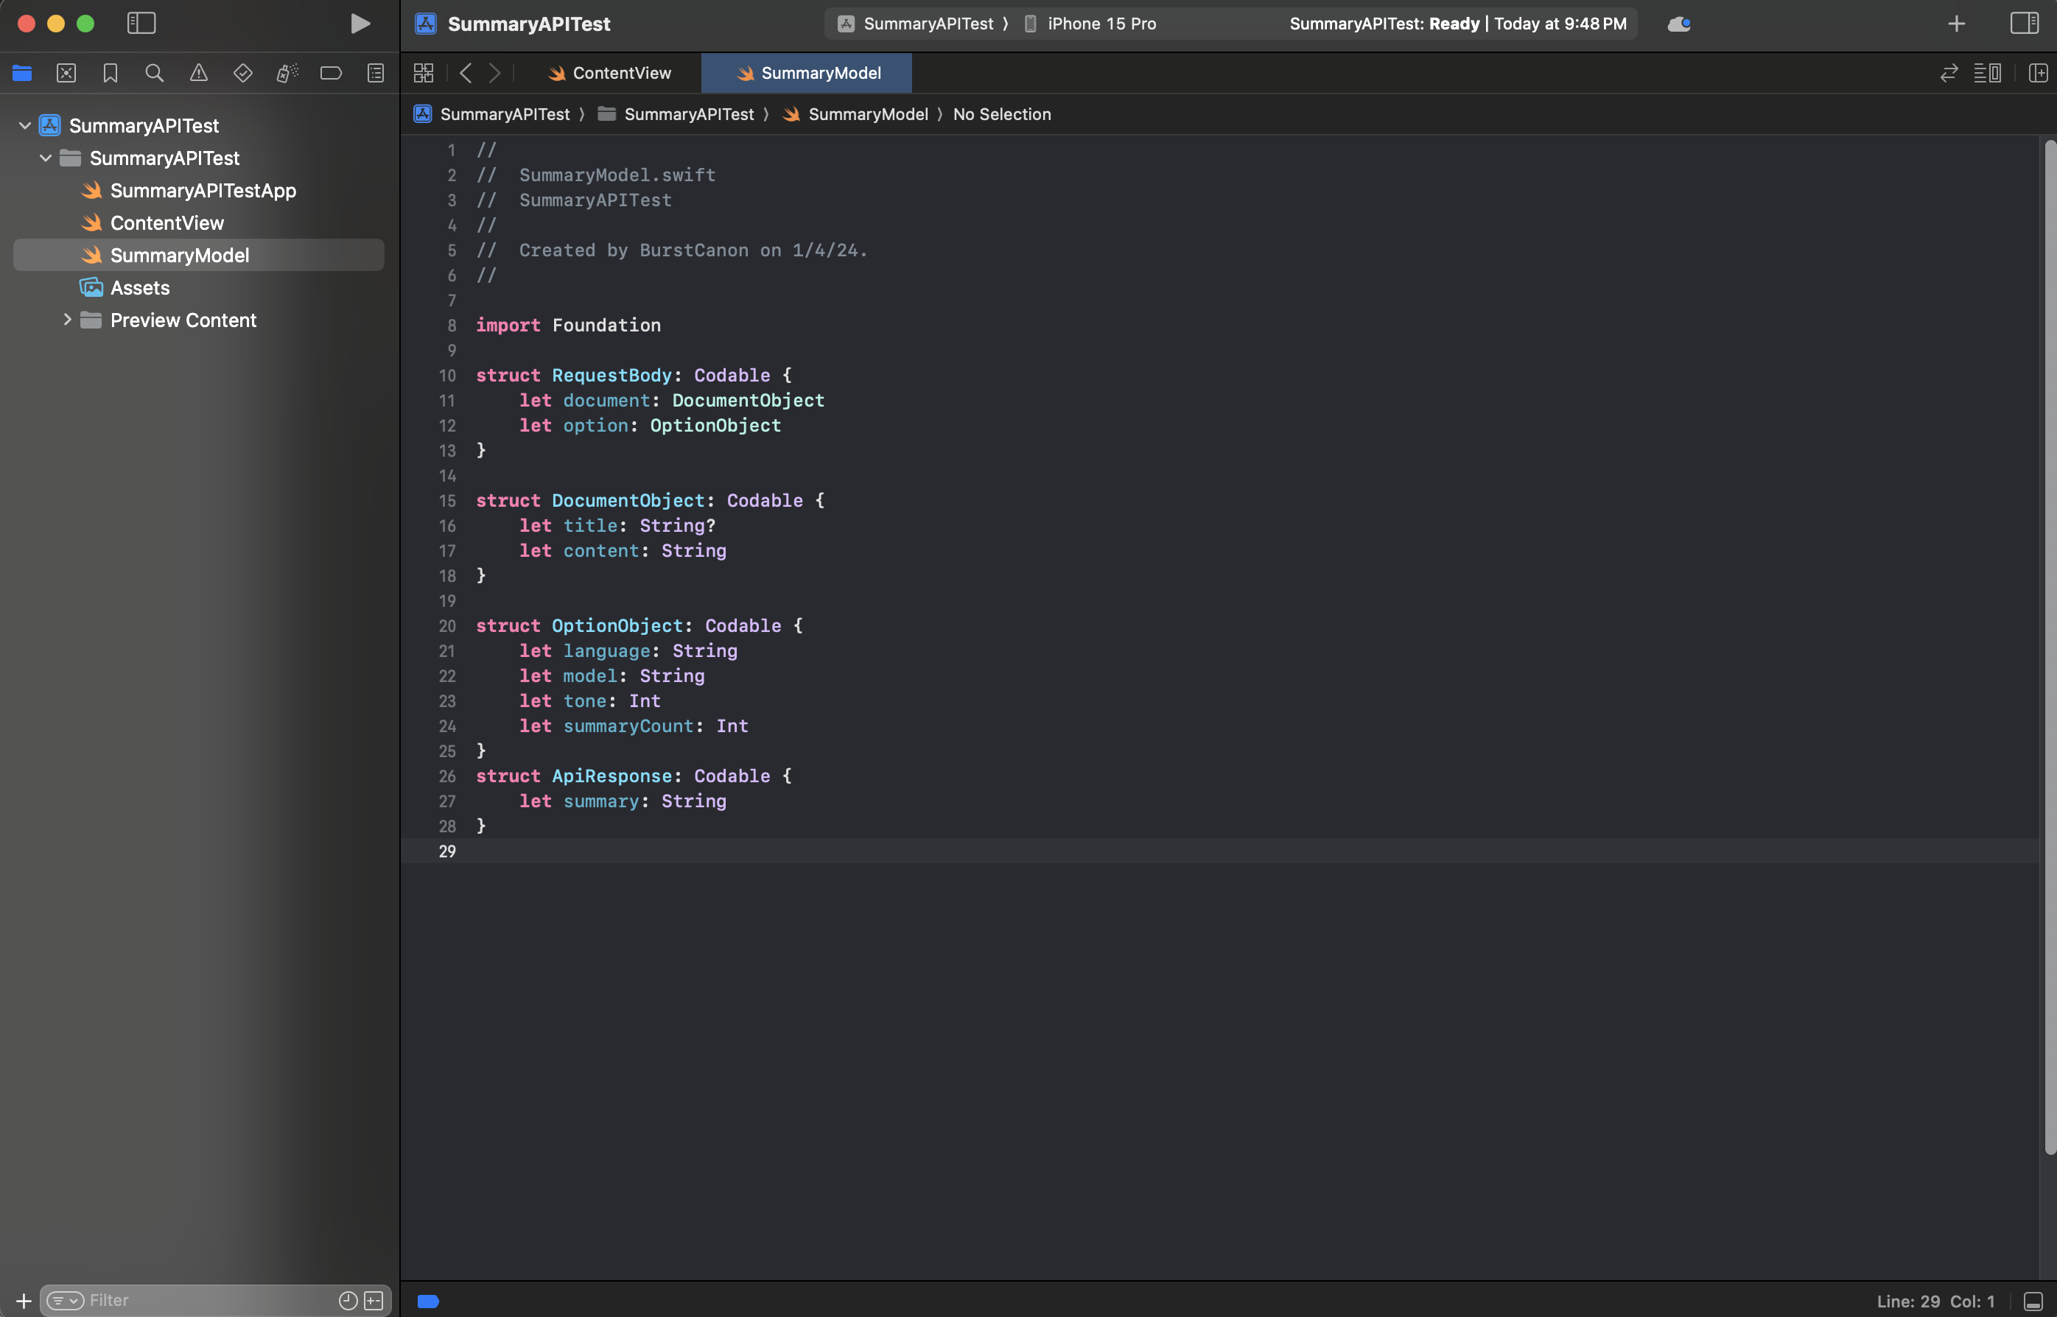The height and width of the screenshot is (1317, 2057).
Task: Add editor on right icon
Action: click(2037, 74)
